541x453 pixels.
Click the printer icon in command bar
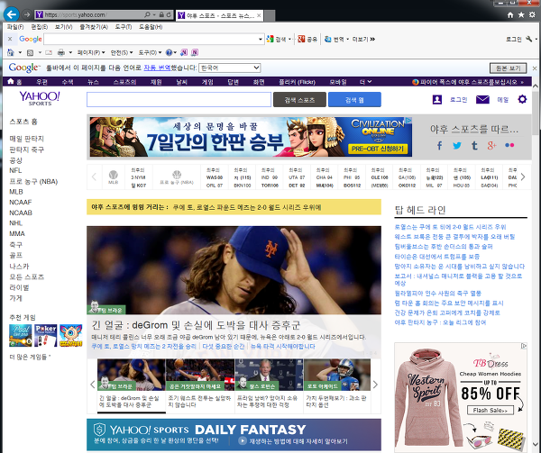pyautogui.click(x=61, y=52)
